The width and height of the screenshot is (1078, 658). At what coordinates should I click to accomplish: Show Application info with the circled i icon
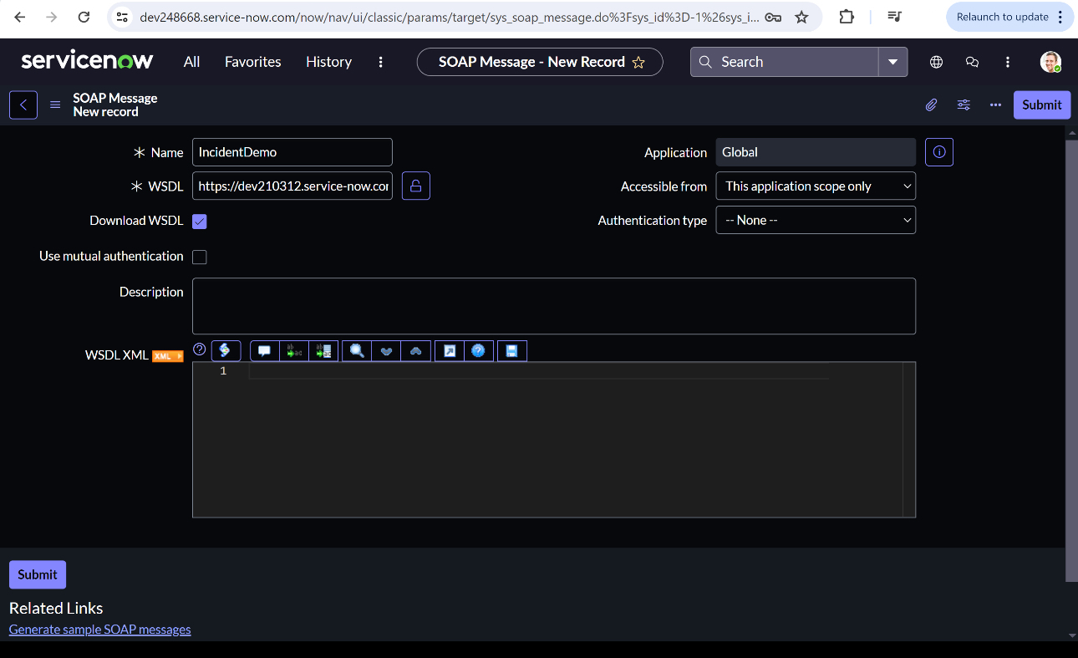[939, 152]
